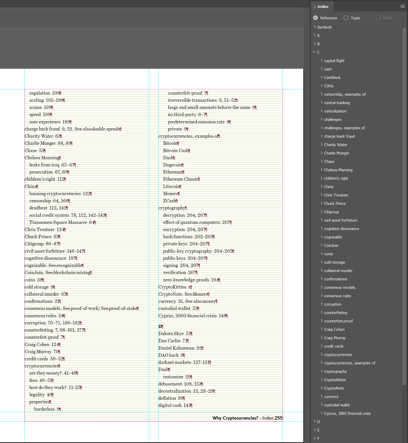Select 'censorship, examples of' entry
Screen dimensions: 408x443
(345, 94)
